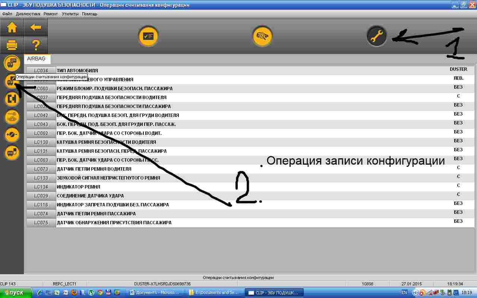Select РЕЖИМ БЛОКИР. ПОДУШКИ БЕЗОПАСН. ПАССАЖИРА text
The height and width of the screenshot is (298, 477).
(114, 88)
